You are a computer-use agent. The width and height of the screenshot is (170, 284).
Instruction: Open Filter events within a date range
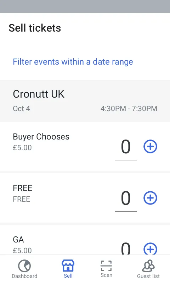(x=73, y=62)
